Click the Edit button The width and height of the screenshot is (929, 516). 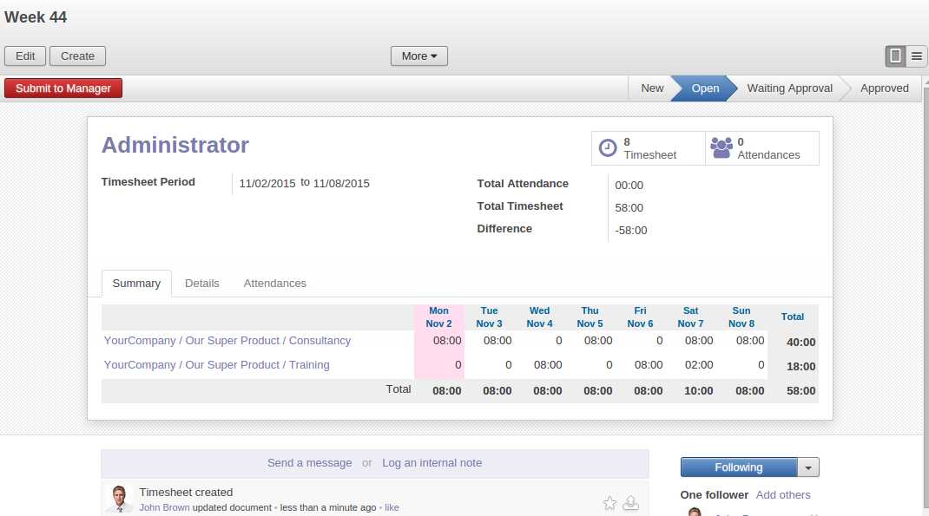tap(25, 56)
